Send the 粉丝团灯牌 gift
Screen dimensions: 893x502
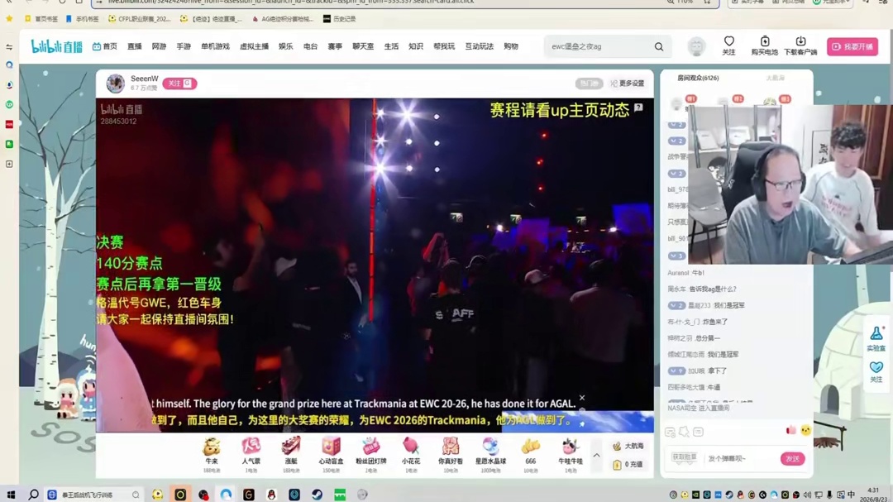(x=370, y=455)
